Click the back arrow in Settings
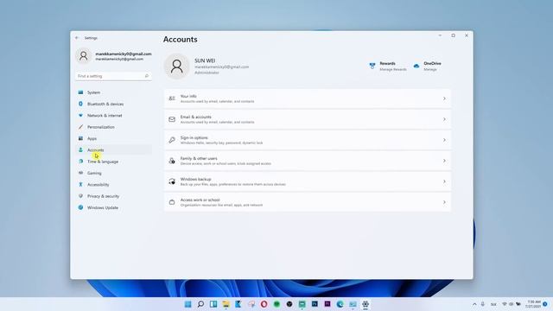This screenshot has width=553, height=311. 77,38
